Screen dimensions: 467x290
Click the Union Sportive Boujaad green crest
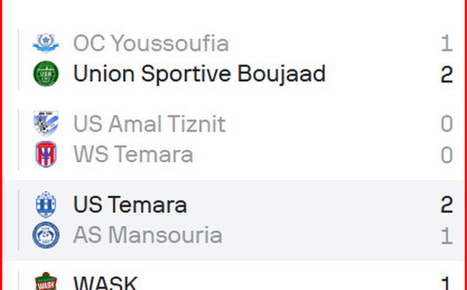pyautogui.click(x=46, y=74)
